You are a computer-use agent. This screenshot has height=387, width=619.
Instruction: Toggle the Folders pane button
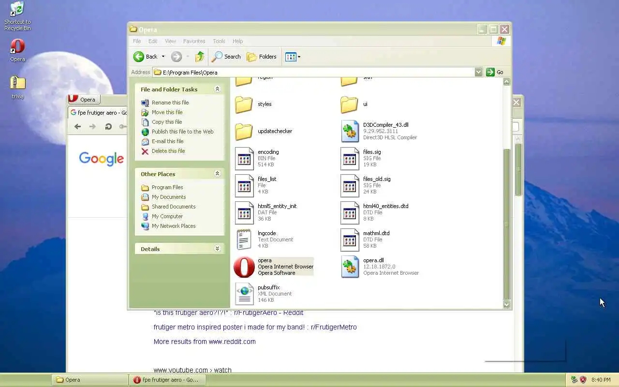point(262,57)
